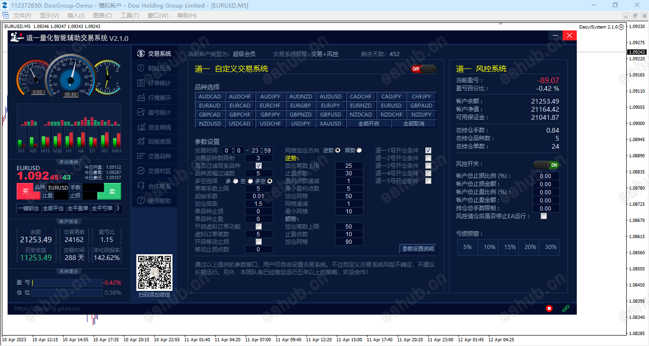Click the 全部开启 button under 品种选择
Viewport: 649px width, 346px height.
pyautogui.click(x=369, y=124)
